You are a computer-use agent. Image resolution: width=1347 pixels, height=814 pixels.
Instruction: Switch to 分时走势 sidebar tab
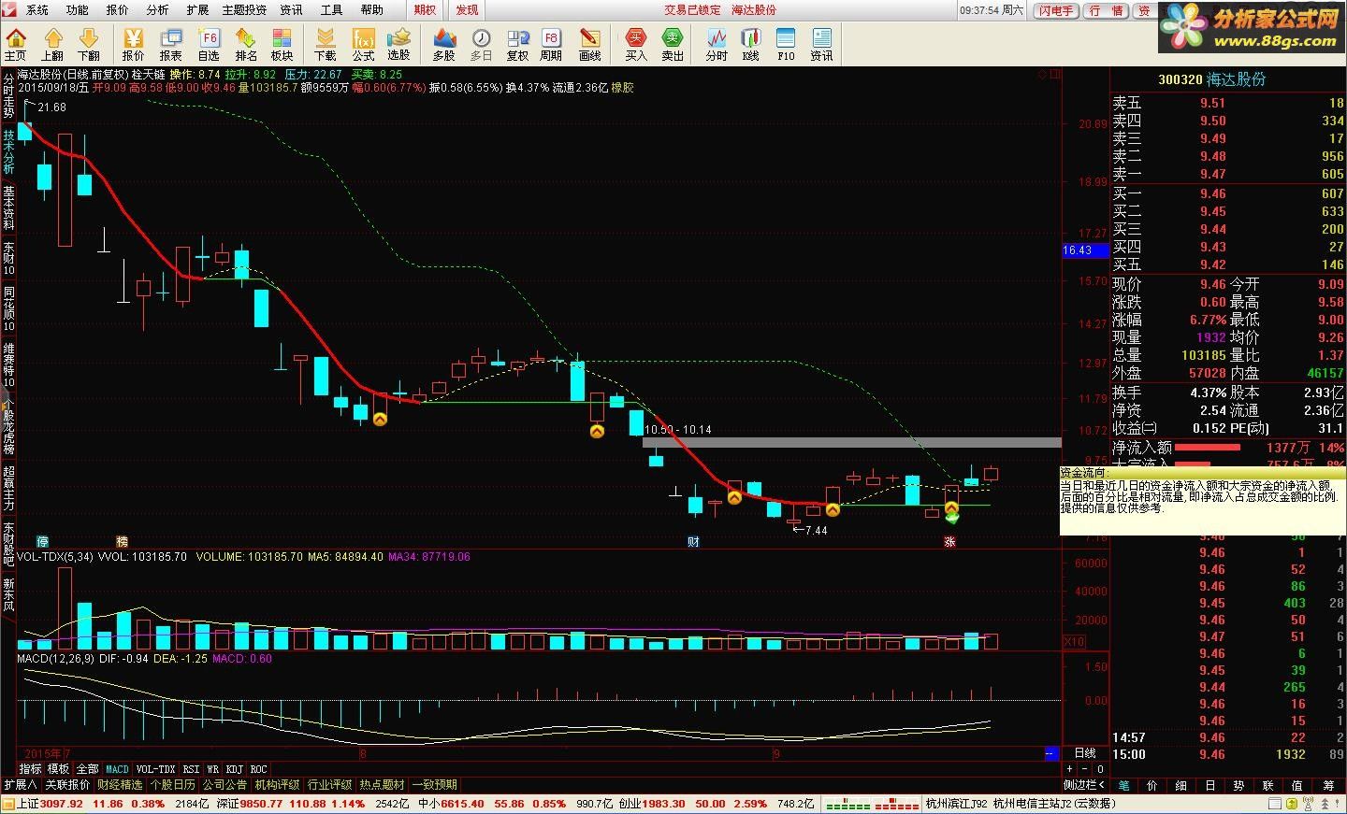pos(8,94)
